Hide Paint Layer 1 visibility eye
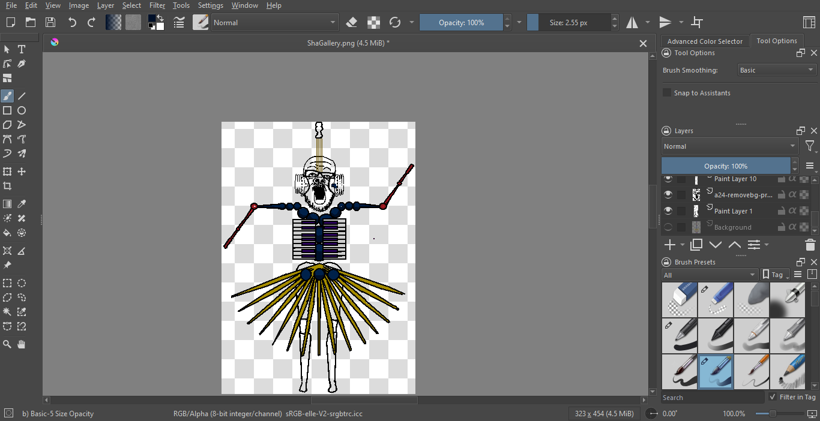Image resolution: width=820 pixels, height=421 pixels. (x=668, y=211)
